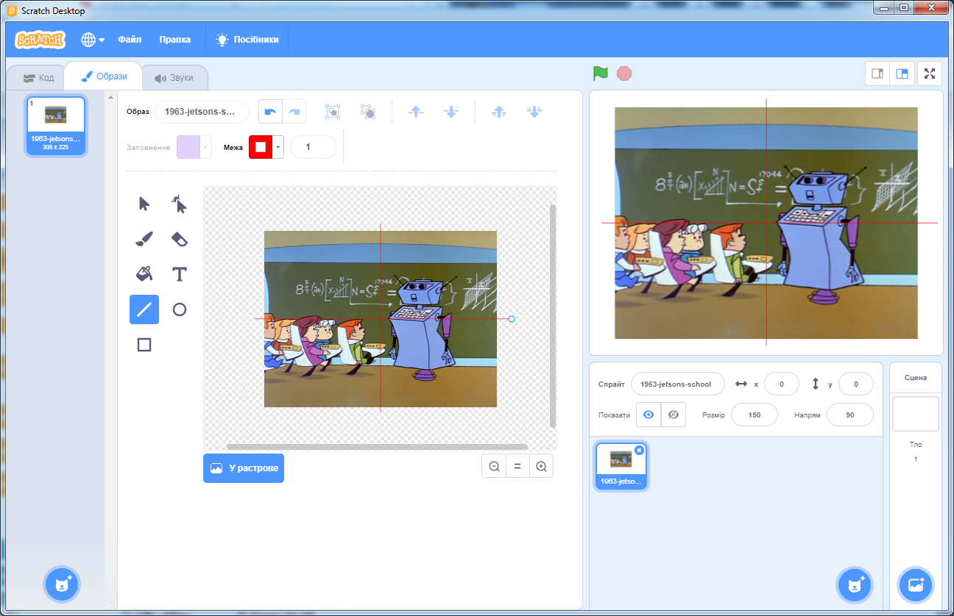
Task: Click the Forward layer arrow
Action: tap(416, 112)
